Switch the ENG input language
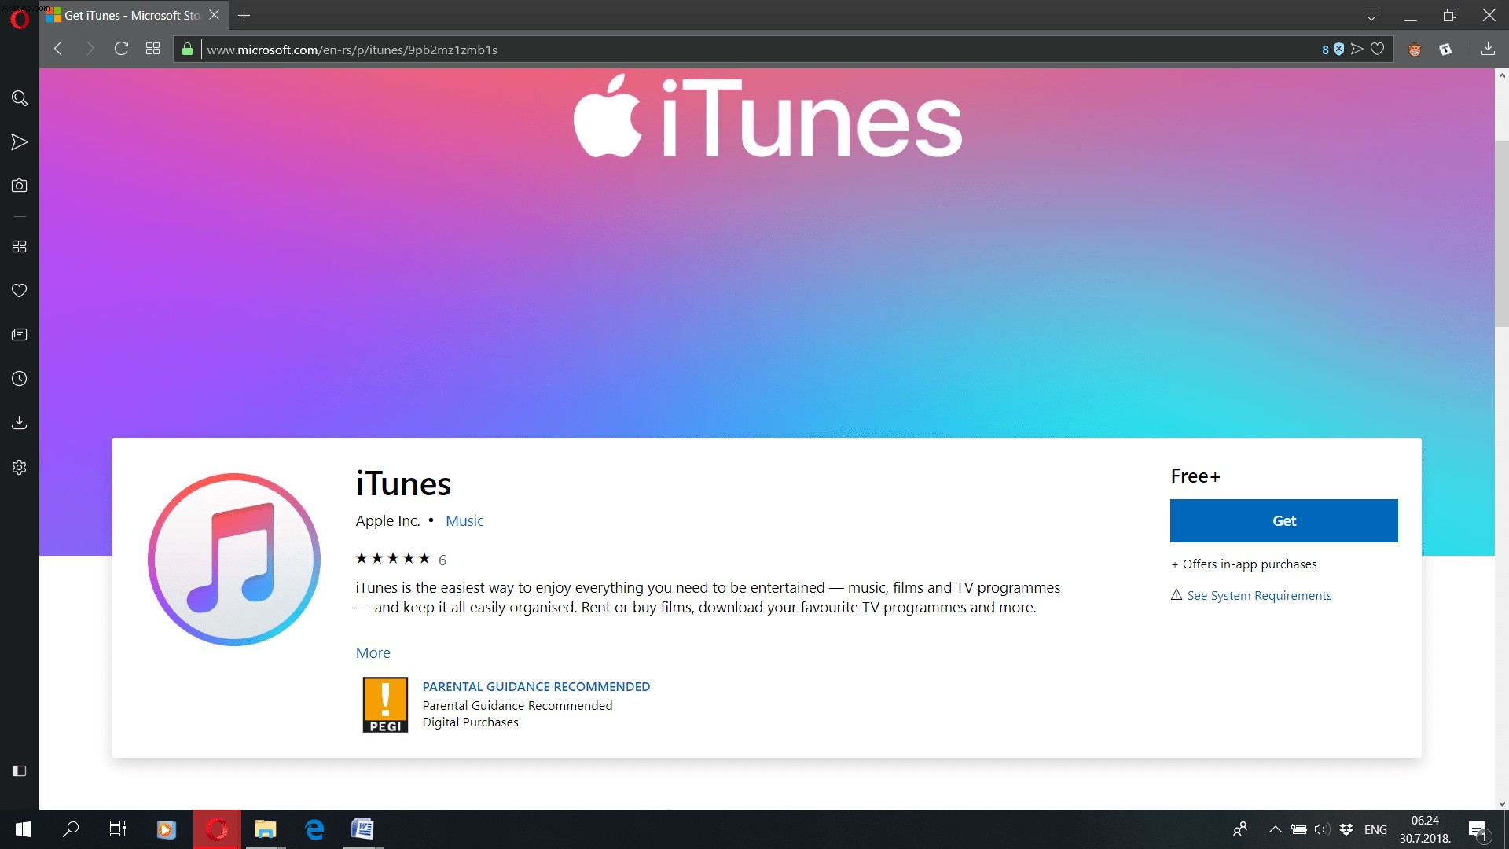This screenshot has height=849, width=1509. pyautogui.click(x=1375, y=829)
